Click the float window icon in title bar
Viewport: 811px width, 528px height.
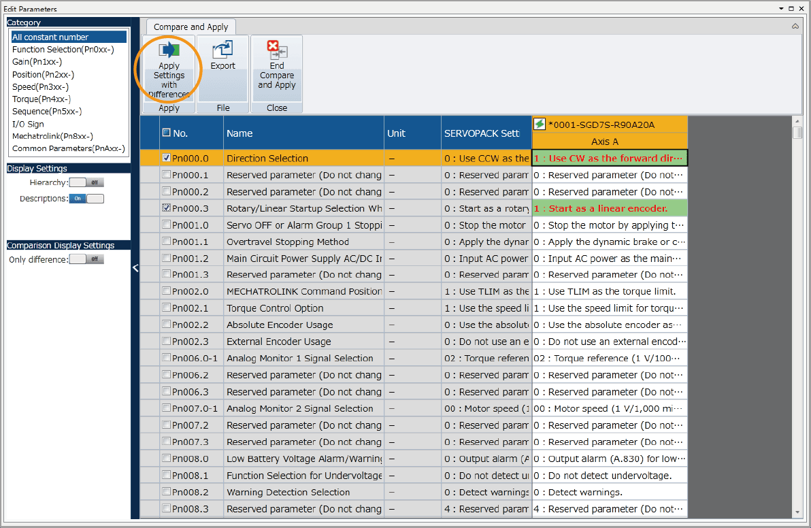click(791, 9)
